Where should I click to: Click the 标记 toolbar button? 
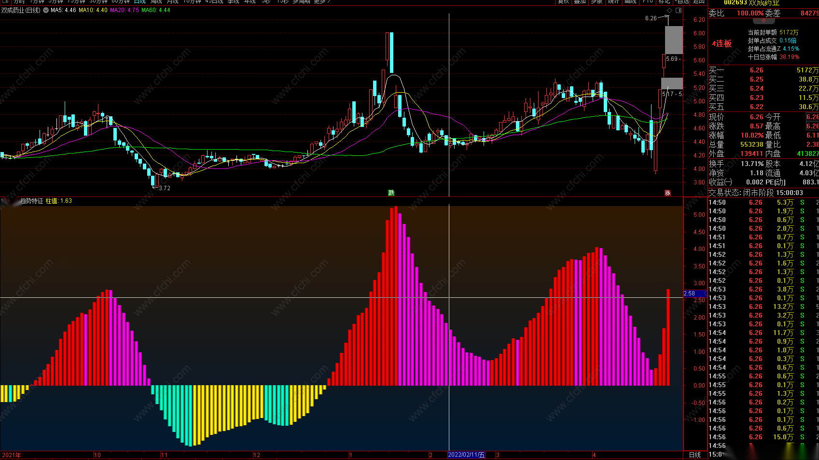point(665,2)
